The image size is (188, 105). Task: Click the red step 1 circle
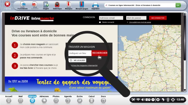point(15,45)
